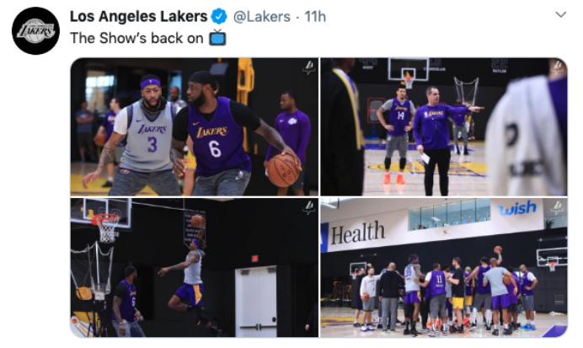583x348 pixels.
Task: Expand the tweet options chevron
Action: [561, 15]
